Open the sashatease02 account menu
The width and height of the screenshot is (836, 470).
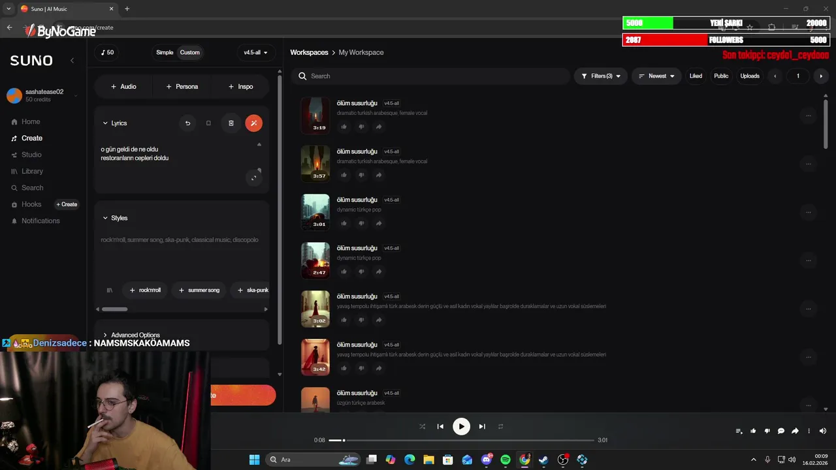43,95
